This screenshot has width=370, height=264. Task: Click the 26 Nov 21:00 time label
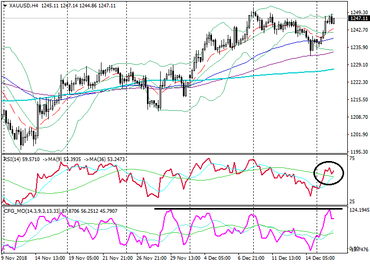pos(152,259)
